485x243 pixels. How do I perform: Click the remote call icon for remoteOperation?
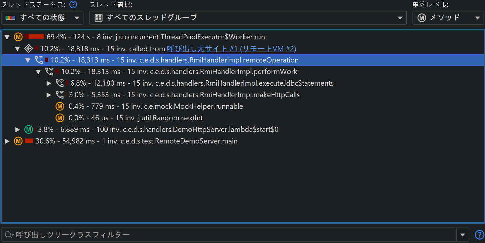[39, 60]
